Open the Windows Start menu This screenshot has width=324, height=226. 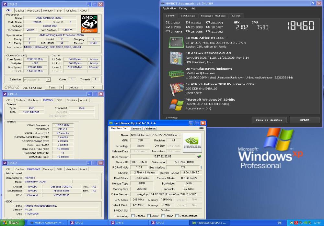pos(12,223)
